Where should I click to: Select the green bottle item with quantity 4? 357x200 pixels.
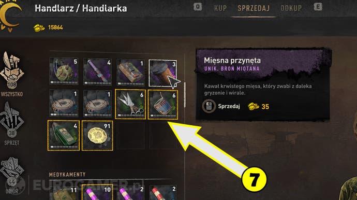pos(64,136)
